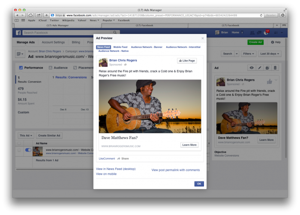Select the Audience Network - Native tab

click(114, 51)
